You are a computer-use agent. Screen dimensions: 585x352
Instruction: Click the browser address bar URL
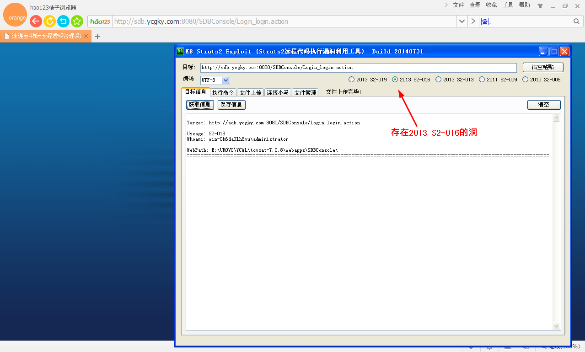coord(284,21)
